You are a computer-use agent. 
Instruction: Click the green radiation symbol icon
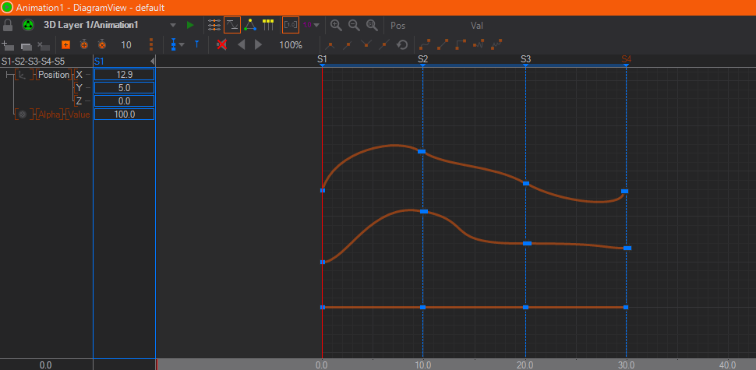point(27,25)
